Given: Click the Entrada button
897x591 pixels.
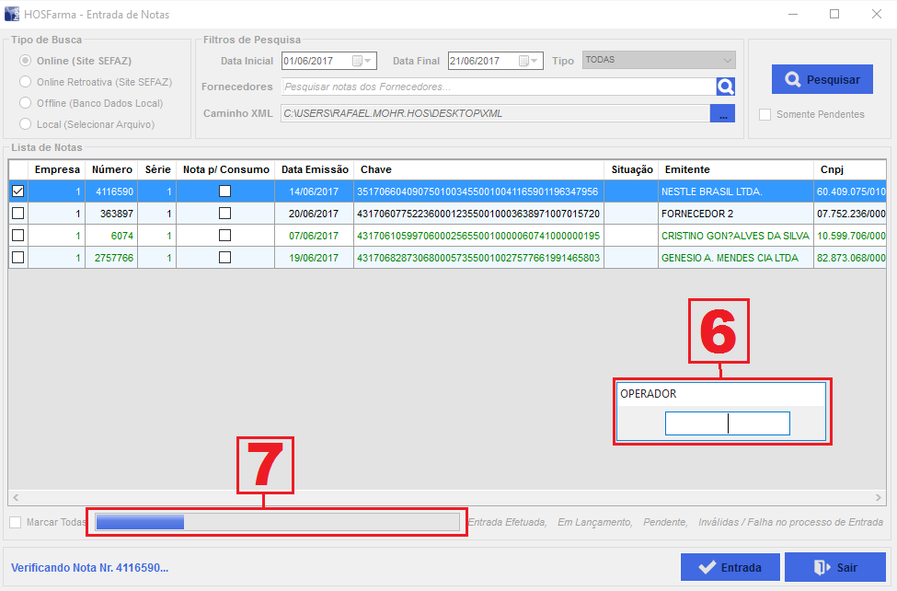Looking at the screenshot, I should click(x=730, y=568).
